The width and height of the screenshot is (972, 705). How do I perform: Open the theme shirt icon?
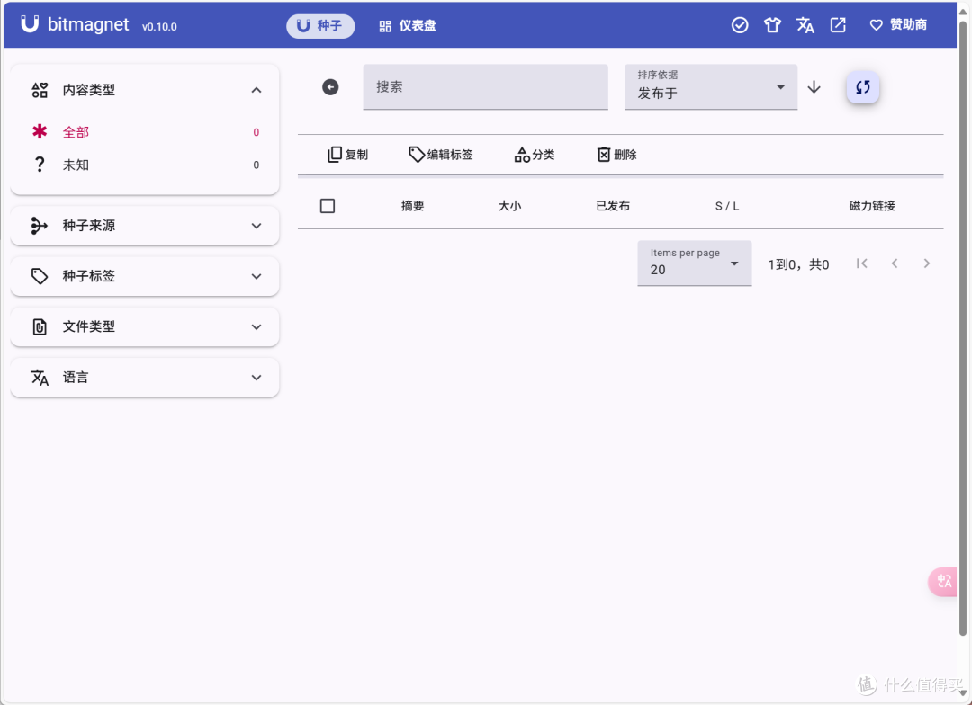coord(772,25)
